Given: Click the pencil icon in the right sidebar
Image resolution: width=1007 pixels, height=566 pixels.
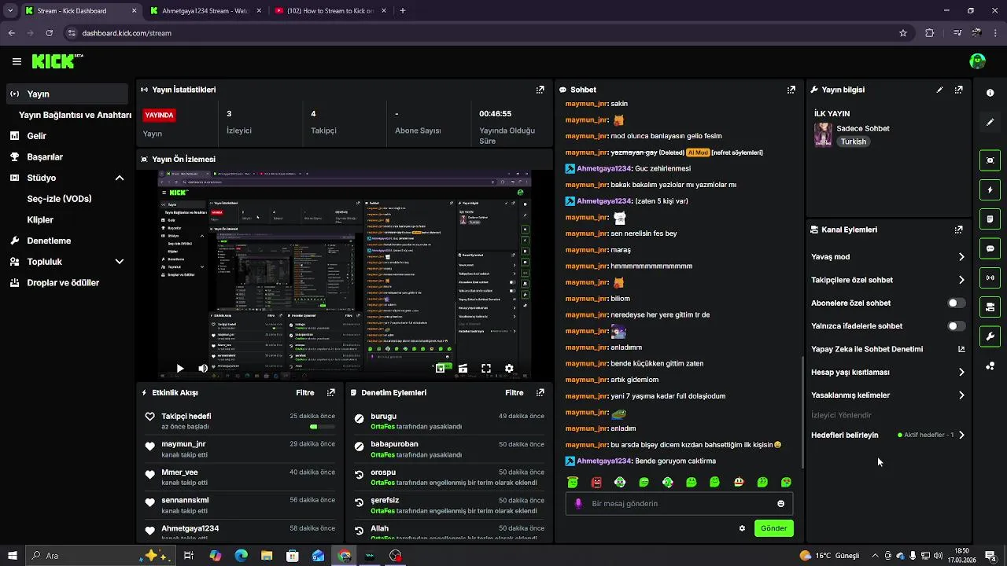Looking at the screenshot, I should pyautogui.click(x=990, y=122).
